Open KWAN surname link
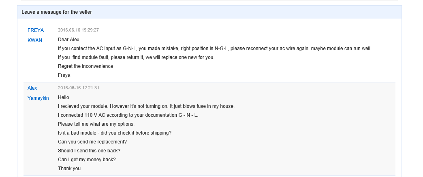The image size is (423, 177). pos(35,40)
